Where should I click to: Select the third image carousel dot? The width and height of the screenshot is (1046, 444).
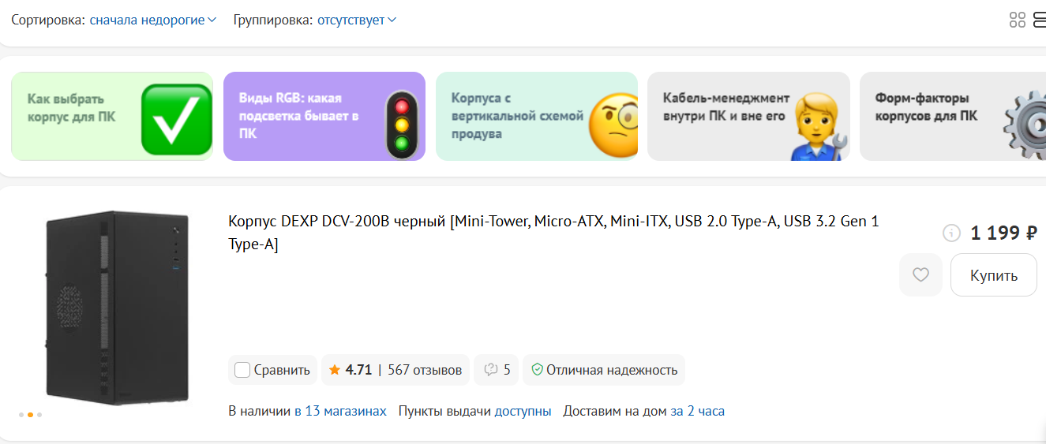pyautogui.click(x=39, y=414)
